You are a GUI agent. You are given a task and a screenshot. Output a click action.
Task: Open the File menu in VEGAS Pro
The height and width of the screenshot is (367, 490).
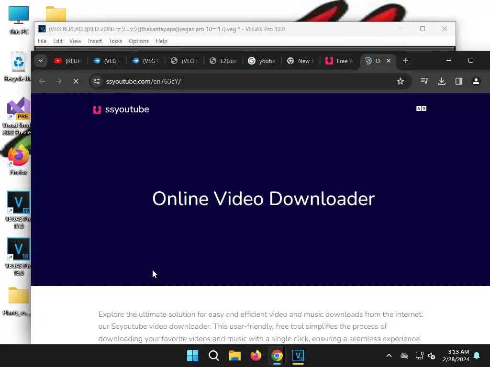point(42,41)
